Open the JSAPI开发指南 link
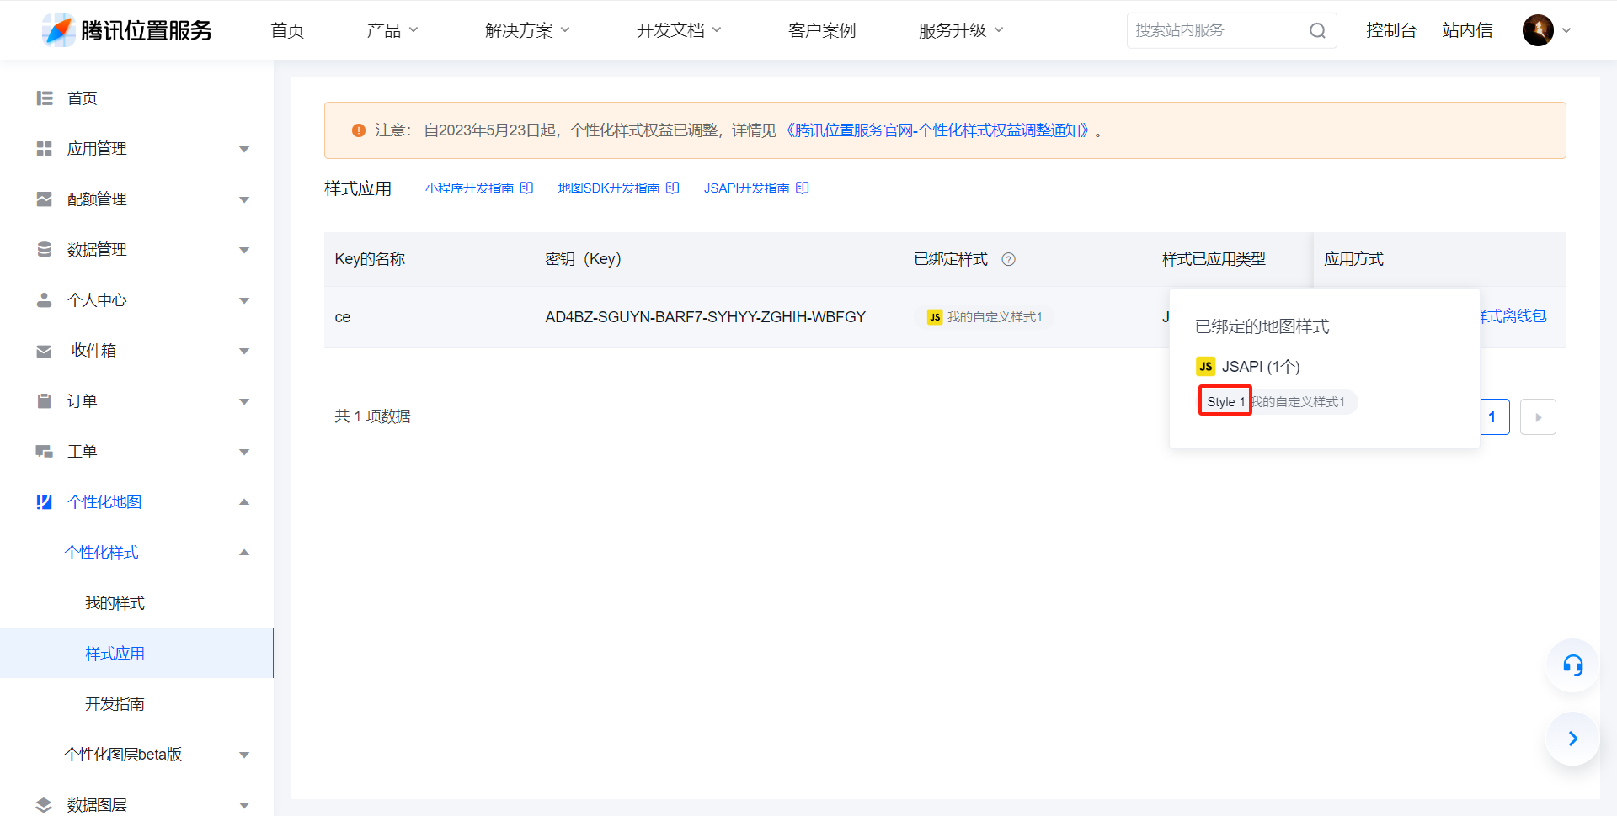Viewport: 1617px width, 816px height. tap(746, 188)
